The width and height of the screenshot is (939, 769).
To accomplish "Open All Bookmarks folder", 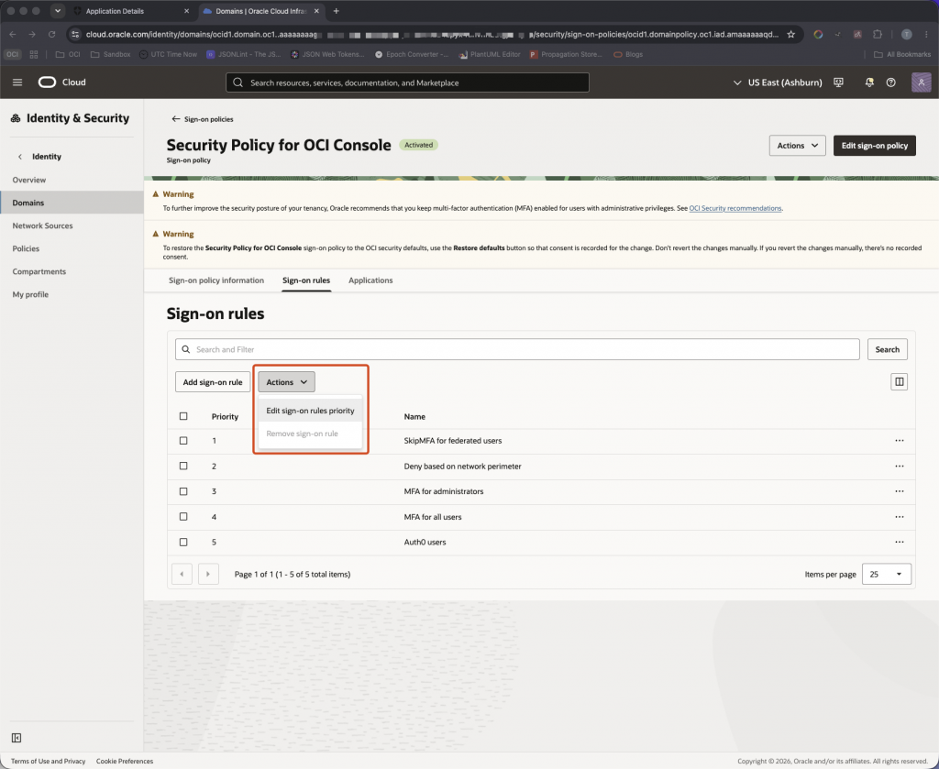I will [x=902, y=54].
